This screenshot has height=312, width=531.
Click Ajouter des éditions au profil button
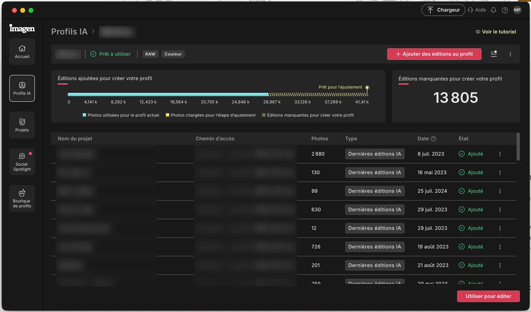coord(434,54)
